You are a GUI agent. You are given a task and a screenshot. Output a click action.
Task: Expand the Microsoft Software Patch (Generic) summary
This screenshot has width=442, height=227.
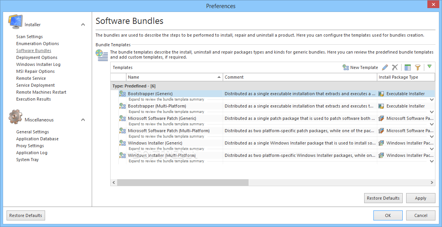(x=432, y=124)
